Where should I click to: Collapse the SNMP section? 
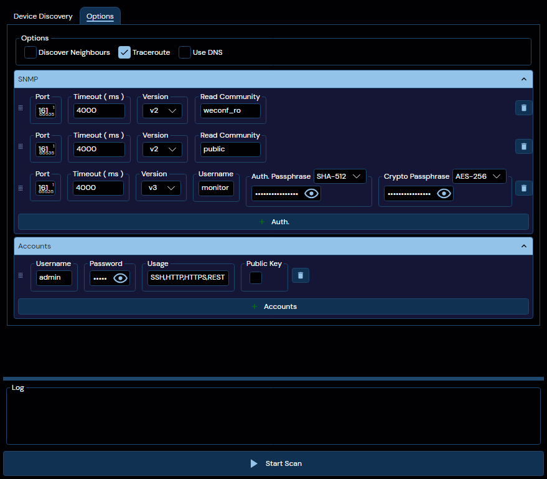coord(523,79)
